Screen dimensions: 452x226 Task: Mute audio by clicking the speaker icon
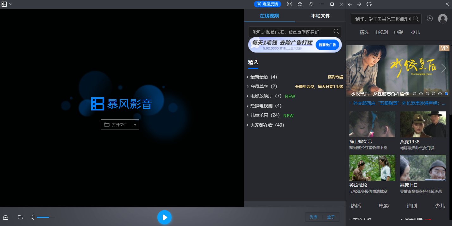(x=32, y=217)
